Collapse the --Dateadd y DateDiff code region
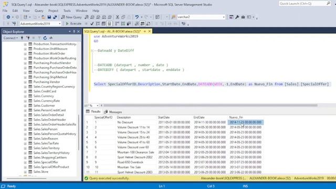Screen dimensions: 336x189 (x=92, y=51)
